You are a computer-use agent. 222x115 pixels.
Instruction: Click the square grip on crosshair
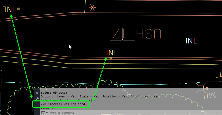point(122,40)
